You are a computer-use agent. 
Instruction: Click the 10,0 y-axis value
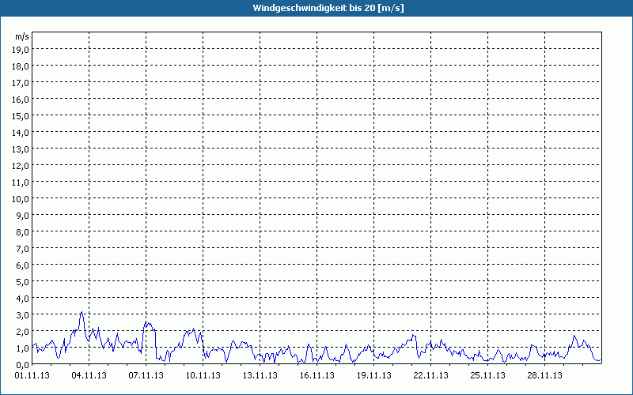coord(21,199)
